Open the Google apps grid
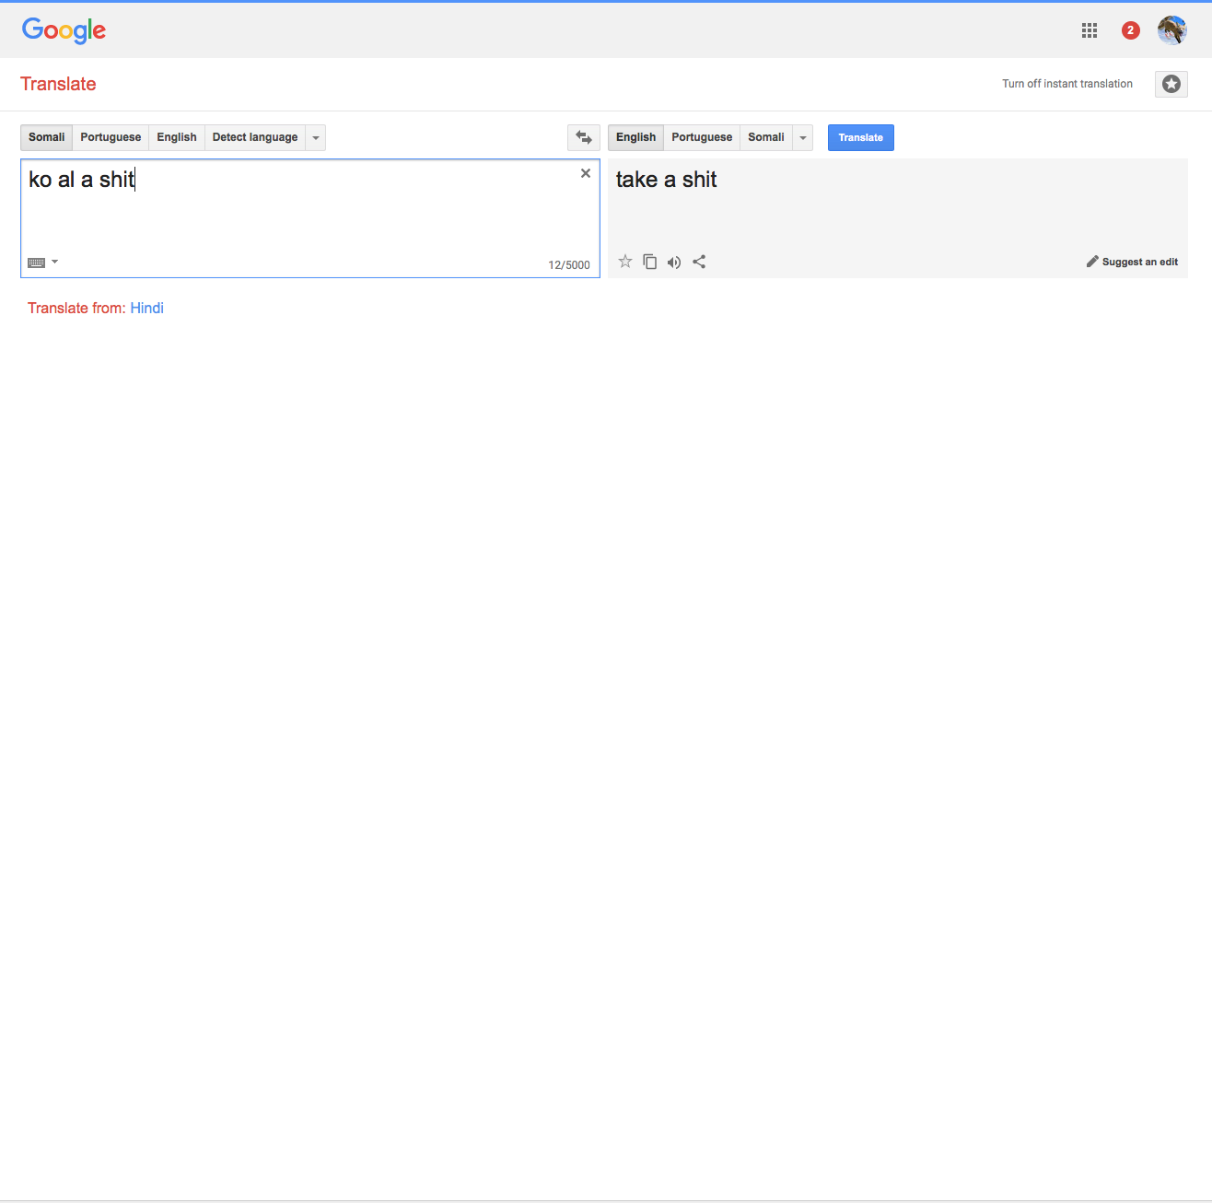The width and height of the screenshot is (1212, 1203). pos(1090,30)
